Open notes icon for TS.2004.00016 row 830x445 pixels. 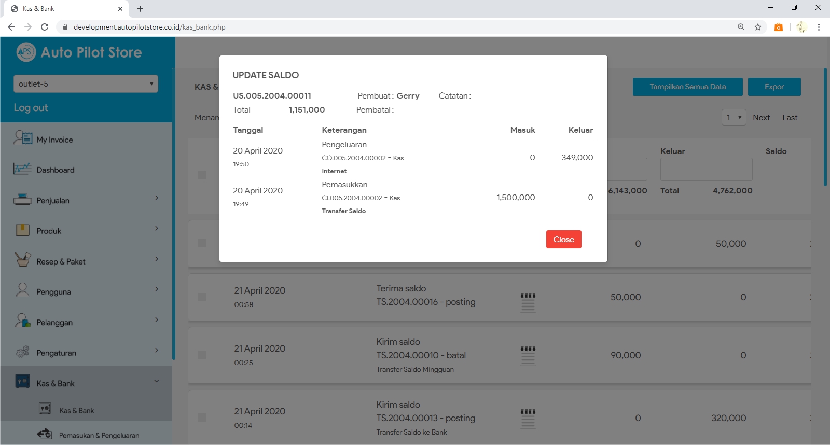[528, 302]
